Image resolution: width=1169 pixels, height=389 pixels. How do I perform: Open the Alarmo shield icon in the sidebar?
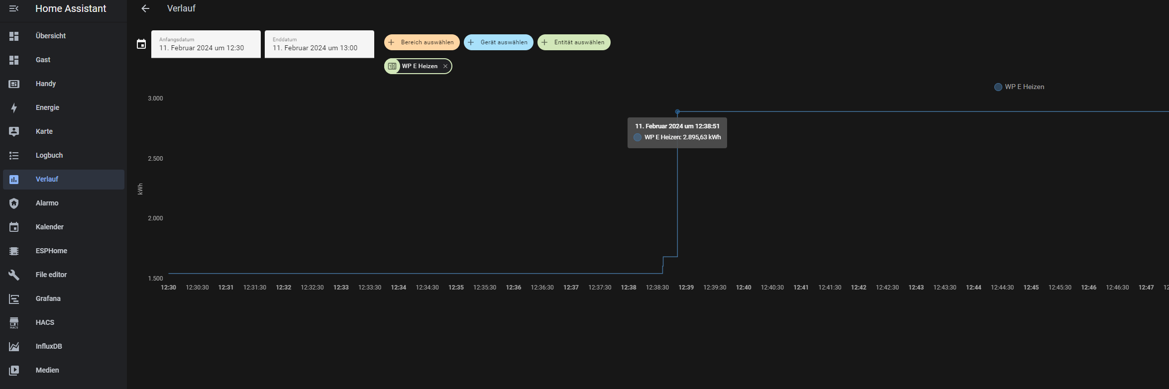coord(14,203)
